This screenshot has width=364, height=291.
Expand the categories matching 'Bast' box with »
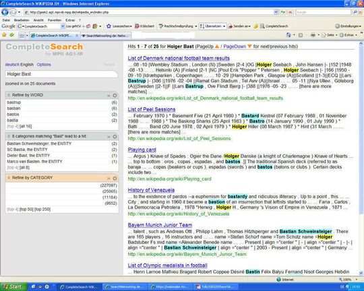109,137
